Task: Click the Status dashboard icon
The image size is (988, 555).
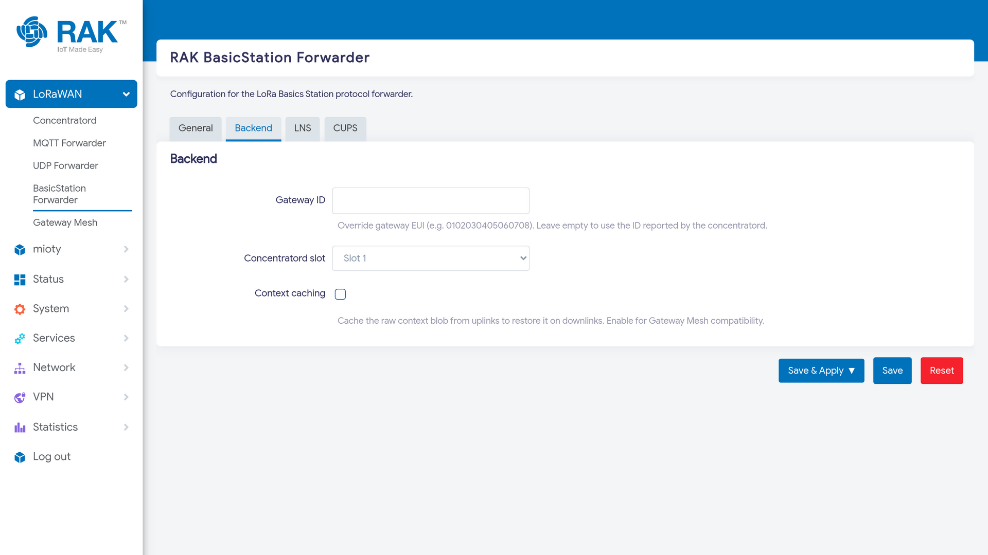Action: click(20, 280)
